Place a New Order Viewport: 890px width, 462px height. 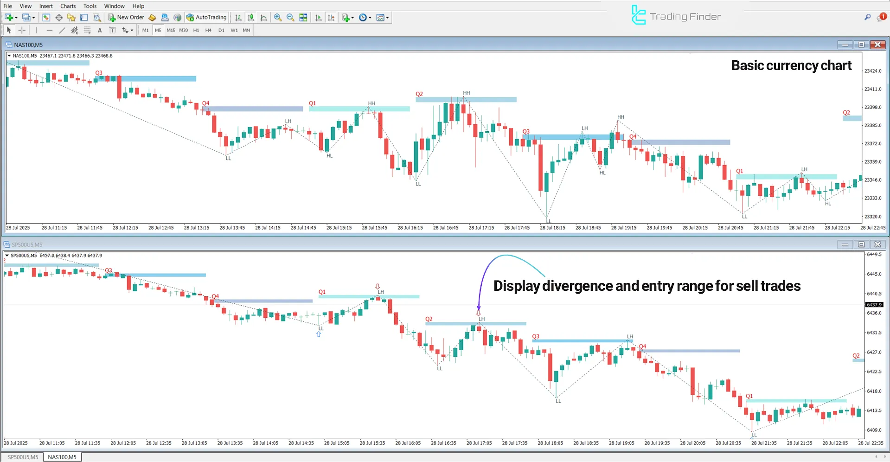pyautogui.click(x=126, y=17)
